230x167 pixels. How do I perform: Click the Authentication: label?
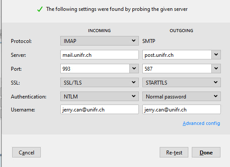pyautogui.click(x=29, y=97)
